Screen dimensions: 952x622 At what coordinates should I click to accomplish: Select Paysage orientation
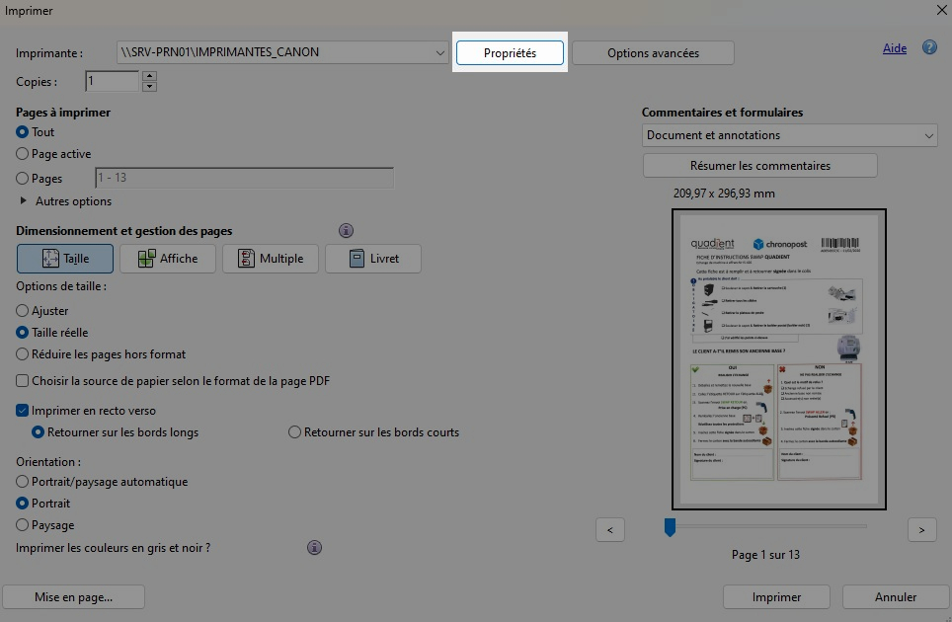coord(23,525)
